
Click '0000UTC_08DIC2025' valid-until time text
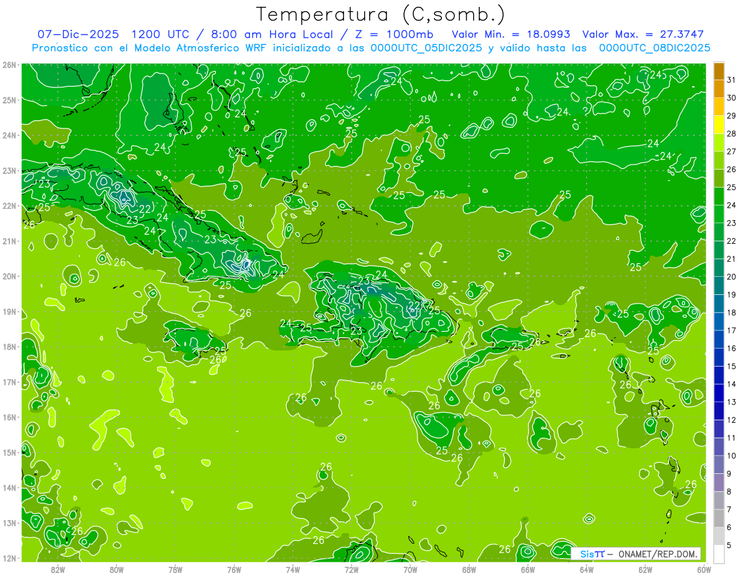click(x=654, y=48)
